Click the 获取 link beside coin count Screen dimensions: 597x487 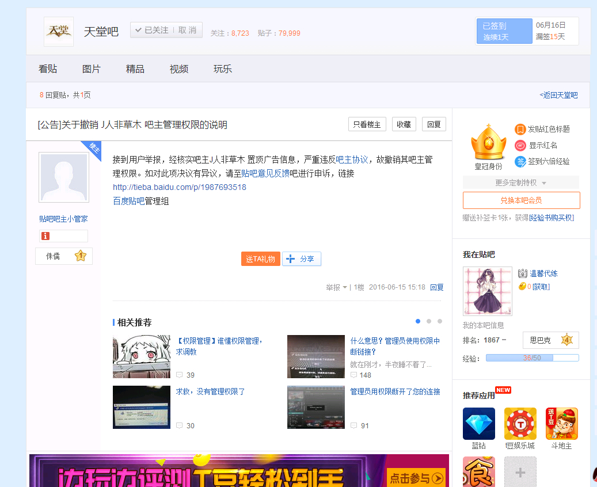click(541, 287)
